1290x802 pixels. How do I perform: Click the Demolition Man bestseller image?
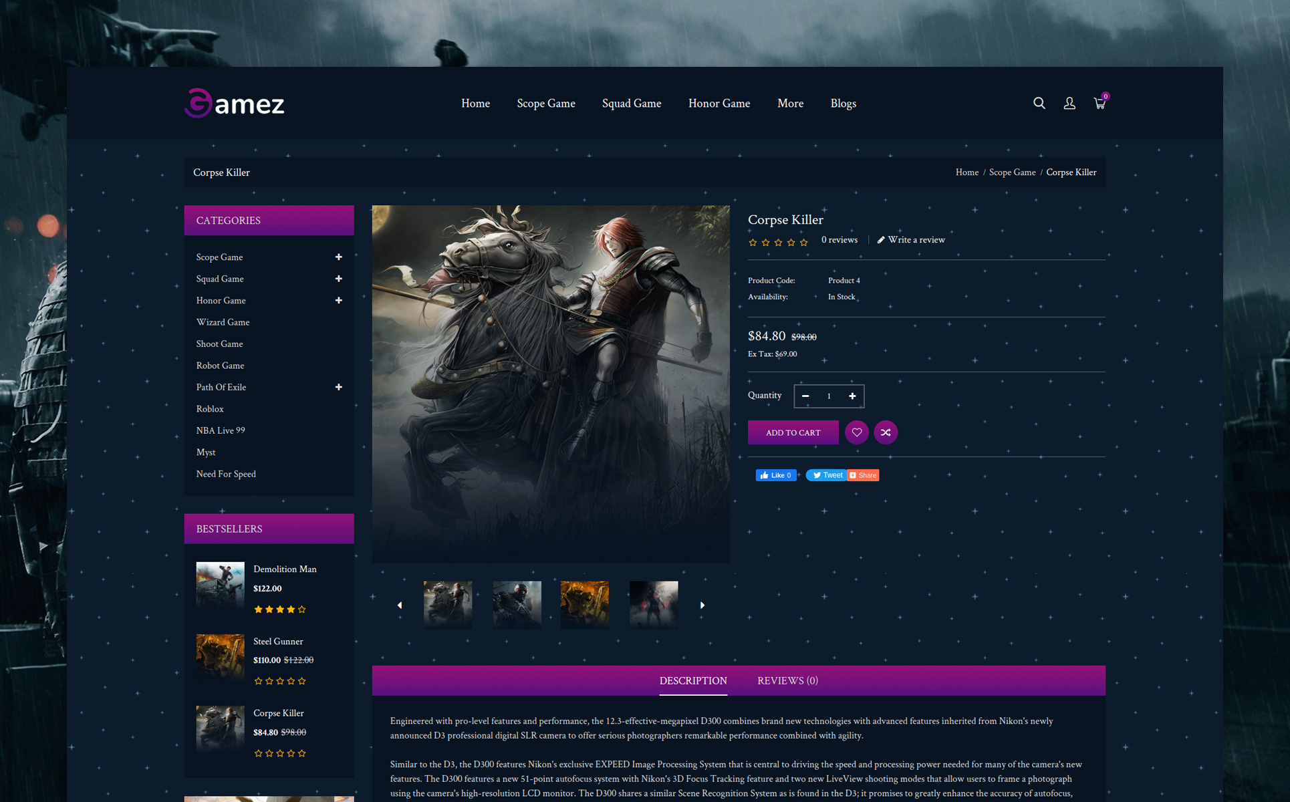coord(220,585)
